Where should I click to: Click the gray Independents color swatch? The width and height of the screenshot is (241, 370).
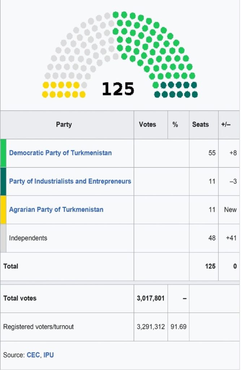click(3, 238)
